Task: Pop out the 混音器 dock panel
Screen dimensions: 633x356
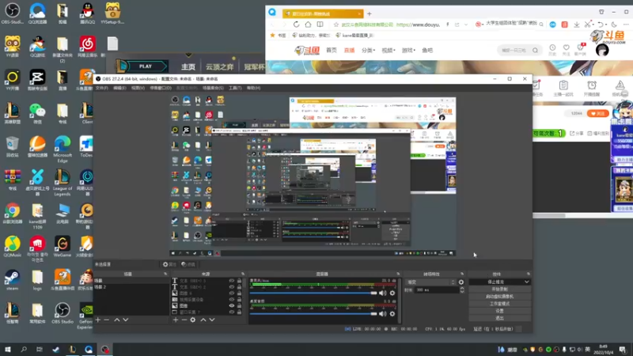Action: coord(398,274)
